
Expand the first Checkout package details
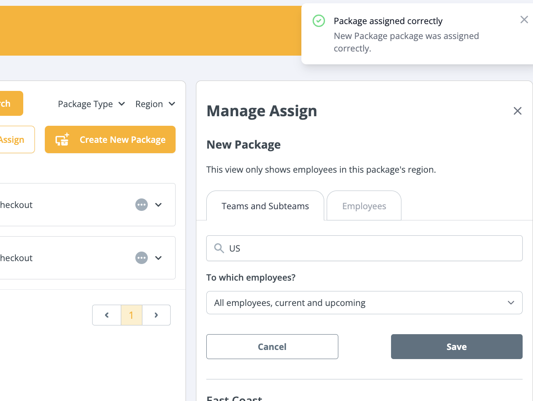158,205
